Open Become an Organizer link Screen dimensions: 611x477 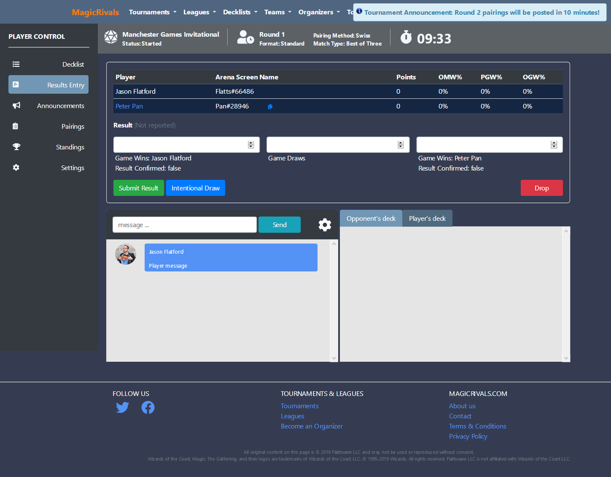click(312, 426)
